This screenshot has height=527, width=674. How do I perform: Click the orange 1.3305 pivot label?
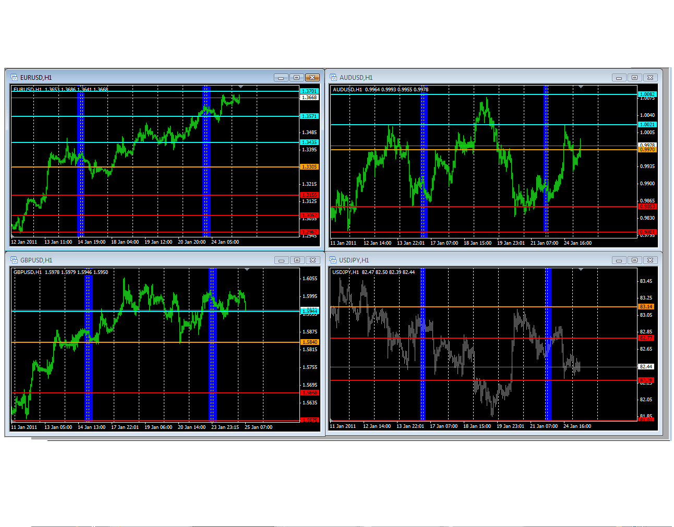(309, 167)
